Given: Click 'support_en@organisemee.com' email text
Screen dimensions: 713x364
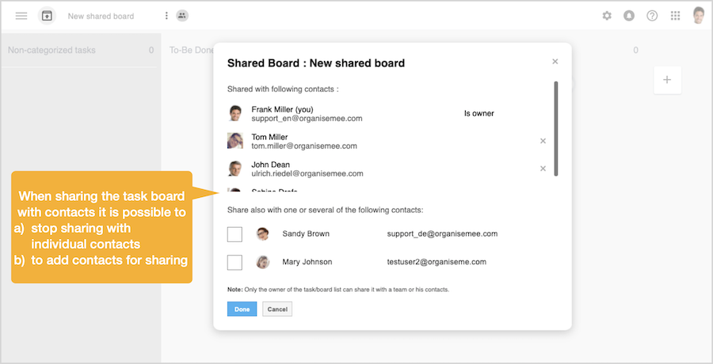Looking at the screenshot, I should click(x=307, y=119).
